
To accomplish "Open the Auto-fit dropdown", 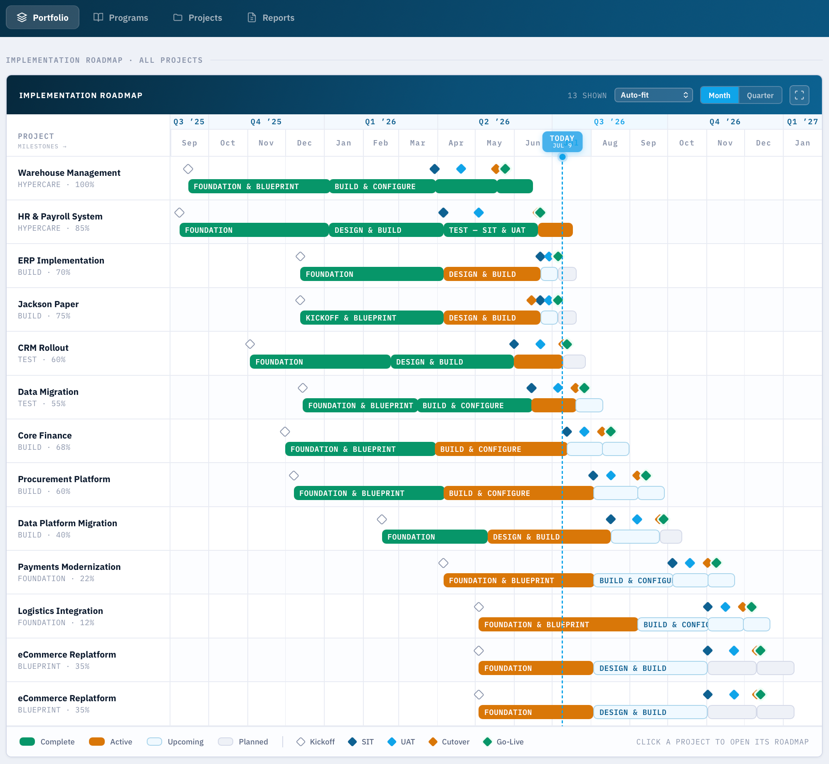I will (654, 95).
